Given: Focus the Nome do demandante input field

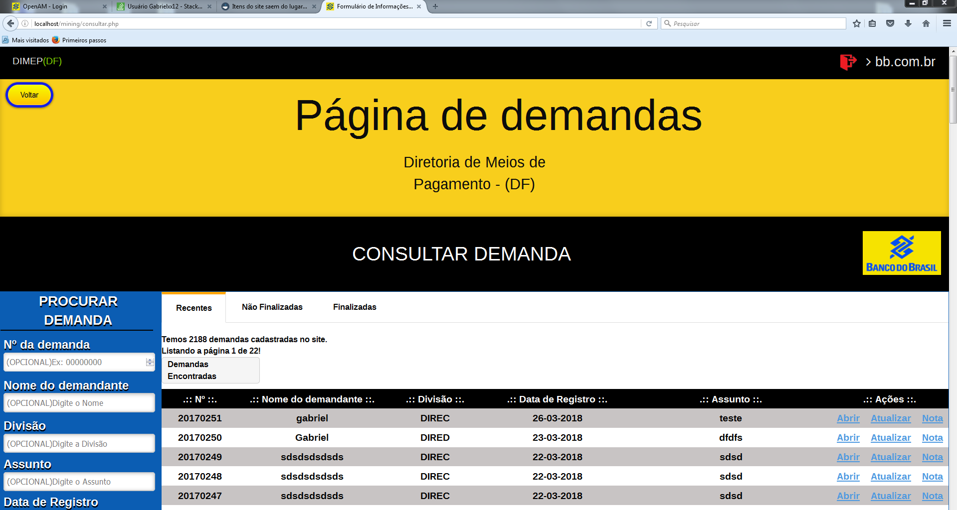Looking at the screenshot, I should 79,403.
